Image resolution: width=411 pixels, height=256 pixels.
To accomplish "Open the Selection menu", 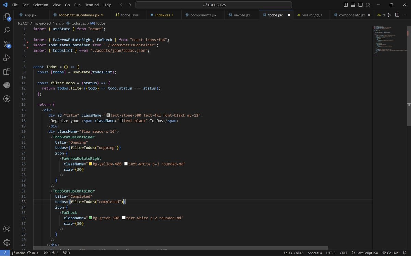I will 40,5.
